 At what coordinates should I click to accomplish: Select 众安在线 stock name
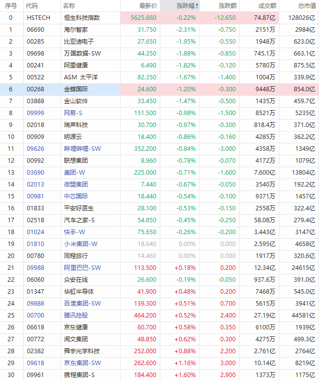pyautogui.click(x=76, y=280)
